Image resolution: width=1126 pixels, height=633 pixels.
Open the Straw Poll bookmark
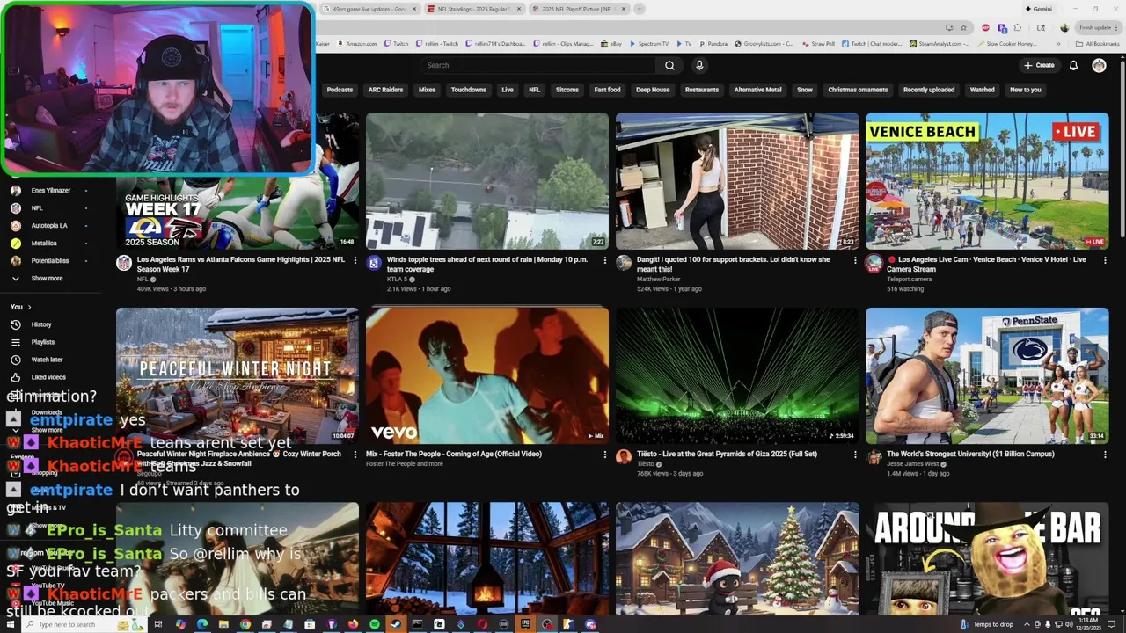coord(818,43)
